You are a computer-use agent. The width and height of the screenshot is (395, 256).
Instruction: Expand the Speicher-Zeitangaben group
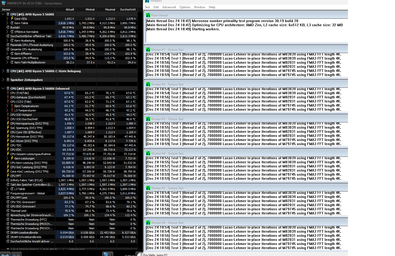[3, 80]
